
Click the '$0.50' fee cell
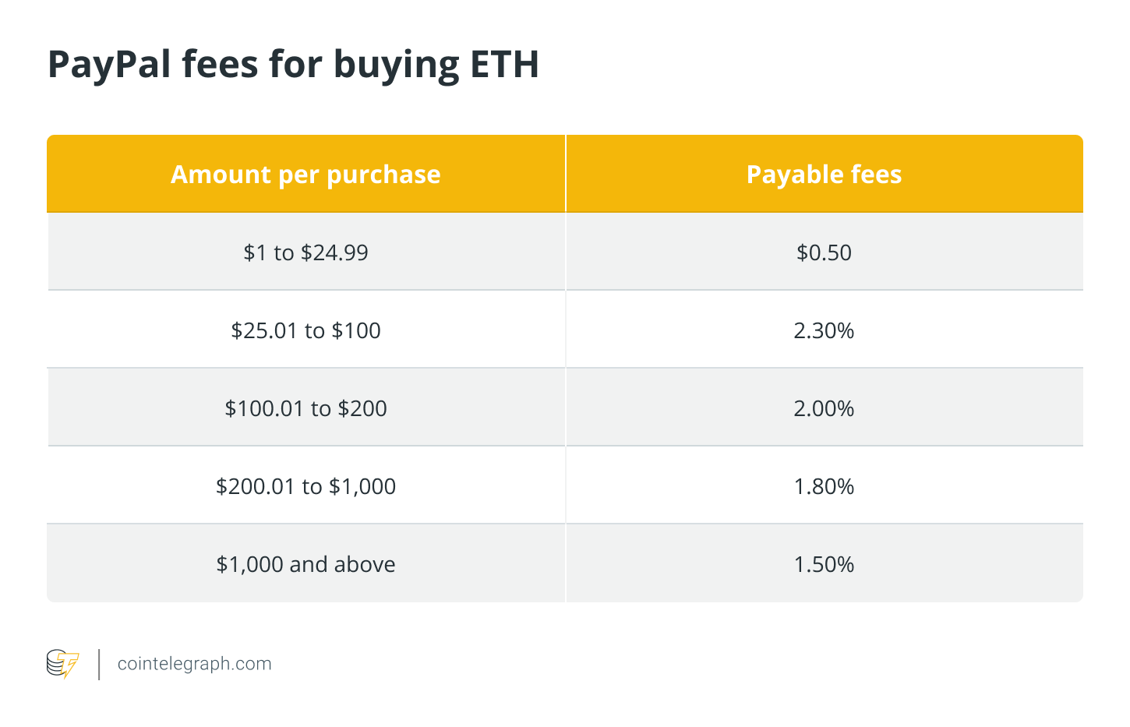pos(825,252)
